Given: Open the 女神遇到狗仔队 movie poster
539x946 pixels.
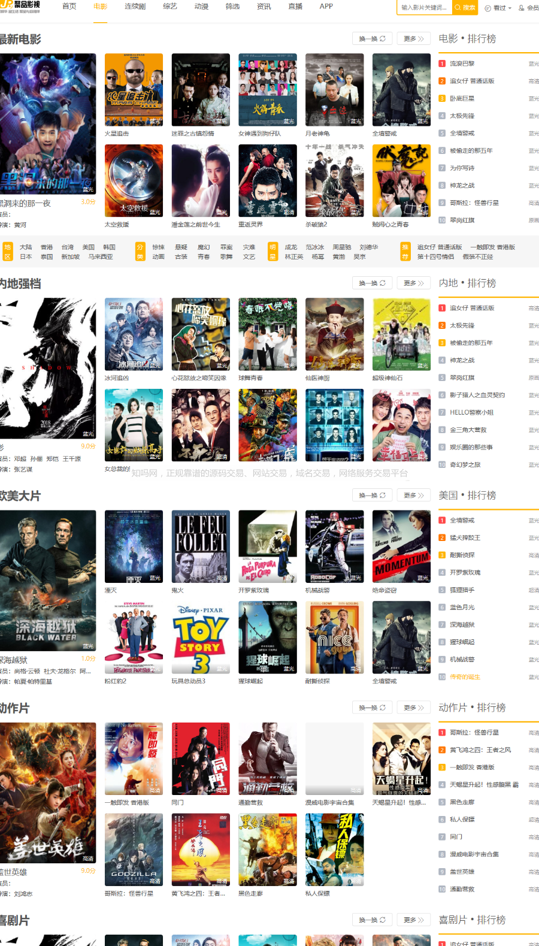Looking at the screenshot, I should [268, 90].
